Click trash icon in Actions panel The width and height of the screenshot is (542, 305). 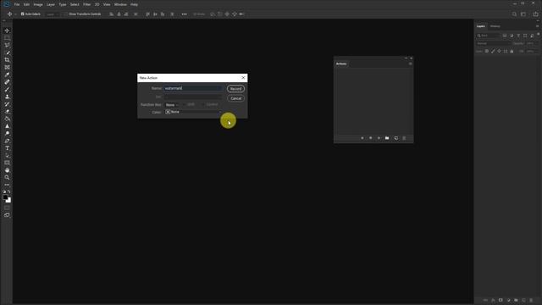click(x=404, y=138)
